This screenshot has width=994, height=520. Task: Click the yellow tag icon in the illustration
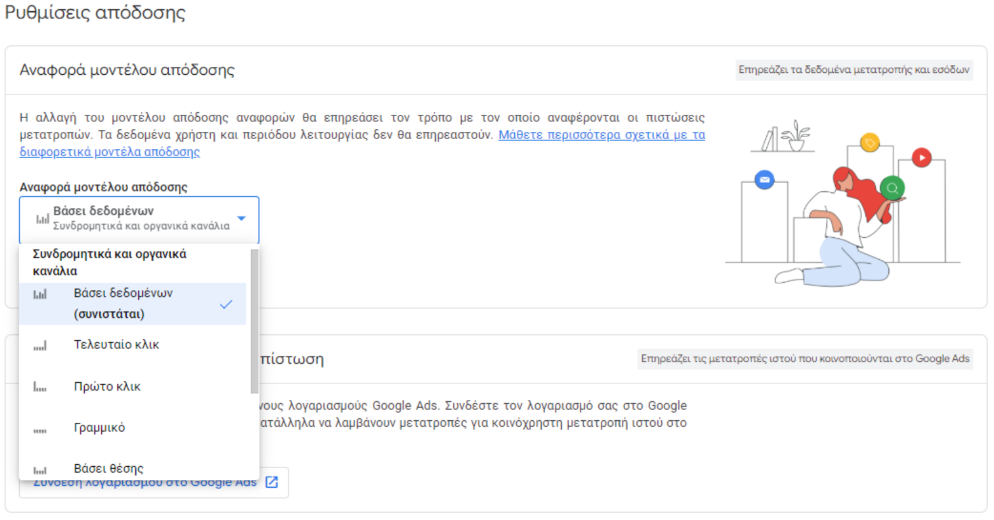coord(870,143)
